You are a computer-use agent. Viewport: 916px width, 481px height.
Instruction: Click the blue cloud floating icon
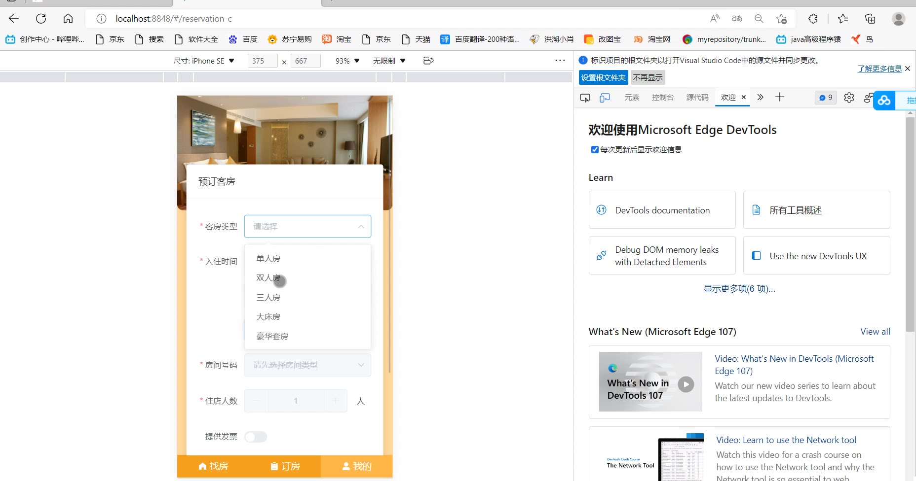(x=884, y=101)
